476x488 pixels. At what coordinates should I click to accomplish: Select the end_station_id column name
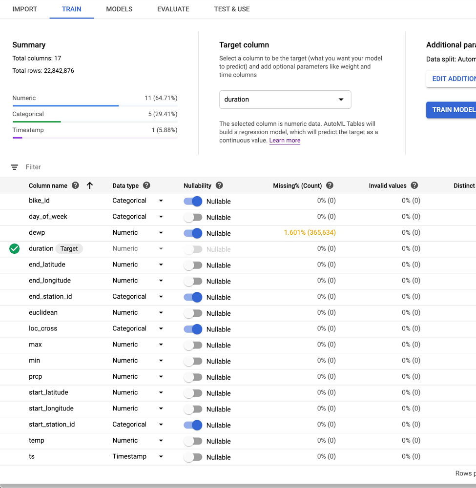tap(50, 296)
